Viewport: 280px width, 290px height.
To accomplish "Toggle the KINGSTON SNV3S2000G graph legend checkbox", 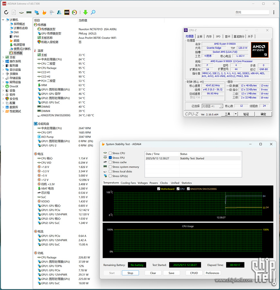I will [x=188, y=189].
